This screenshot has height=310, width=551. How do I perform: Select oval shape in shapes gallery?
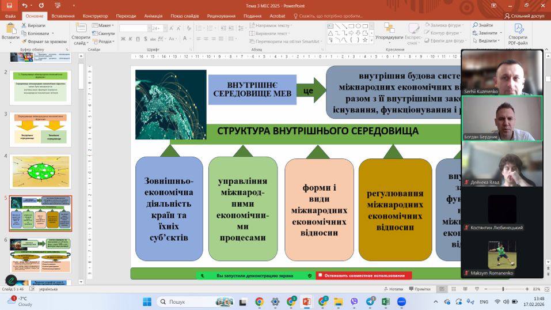[358, 26]
